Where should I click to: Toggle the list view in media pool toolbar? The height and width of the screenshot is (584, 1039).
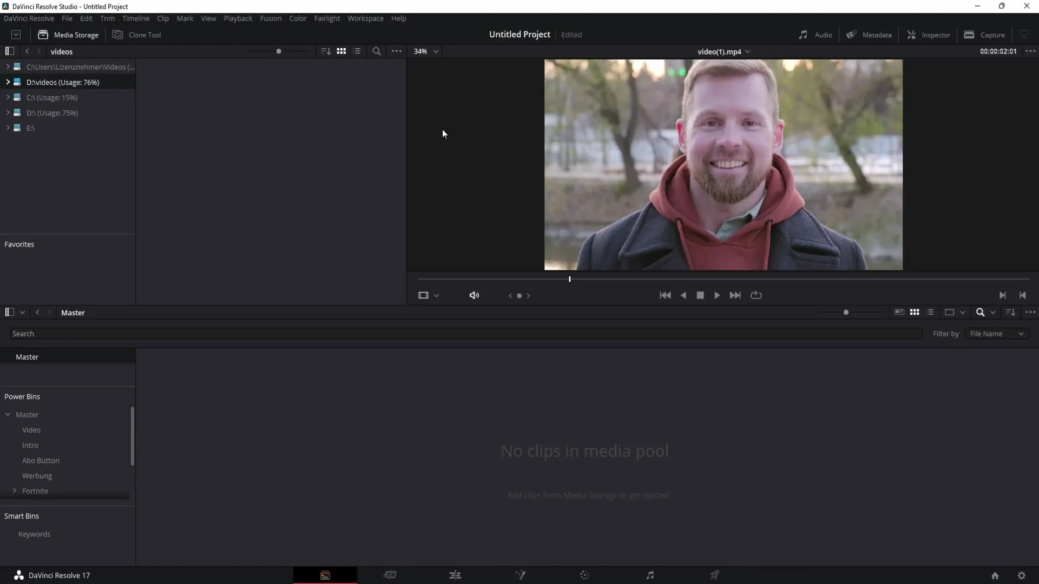point(929,313)
